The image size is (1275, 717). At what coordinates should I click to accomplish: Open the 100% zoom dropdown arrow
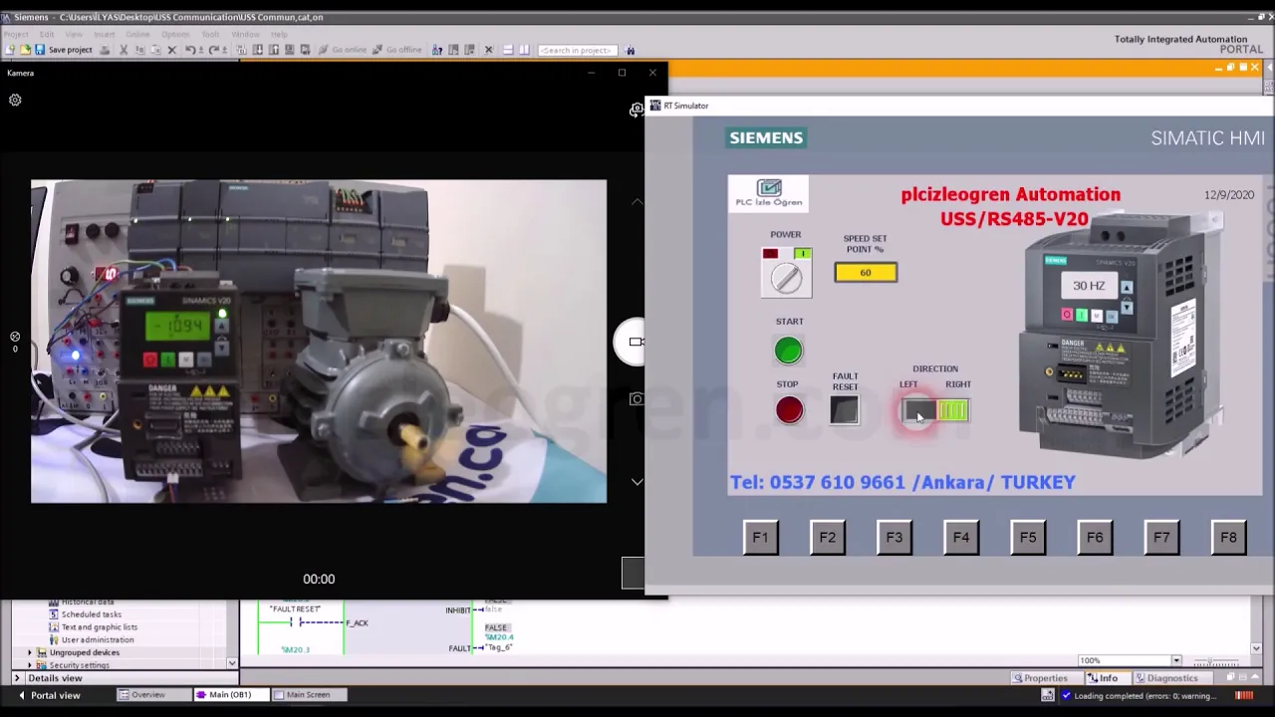coord(1176,661)
